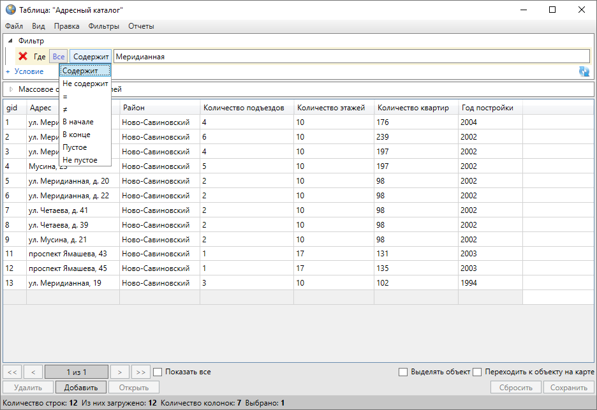Go to first page with << button

pyautogui.click(x=13, y=372)
